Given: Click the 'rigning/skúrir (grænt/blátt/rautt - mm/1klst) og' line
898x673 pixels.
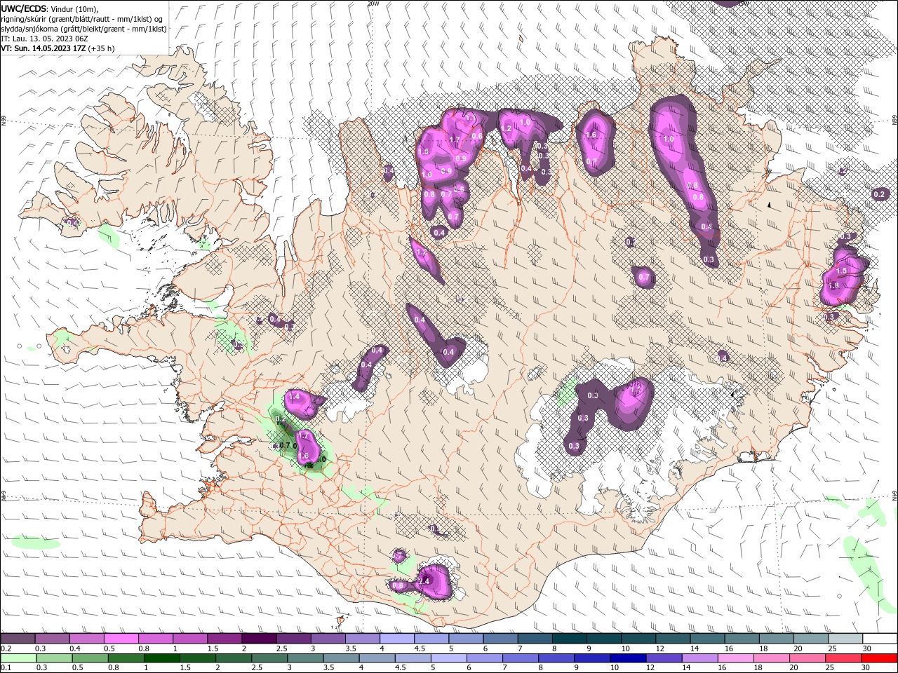Looking at the screenshot, I should click(x=81, y=19).
